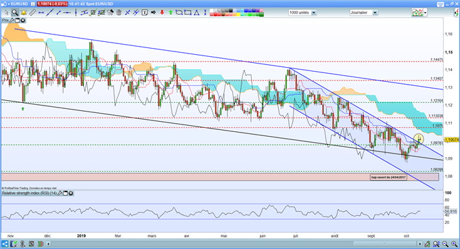Click the Prix panel label
This screenshot has width=460, height=249.
[5, 20]
